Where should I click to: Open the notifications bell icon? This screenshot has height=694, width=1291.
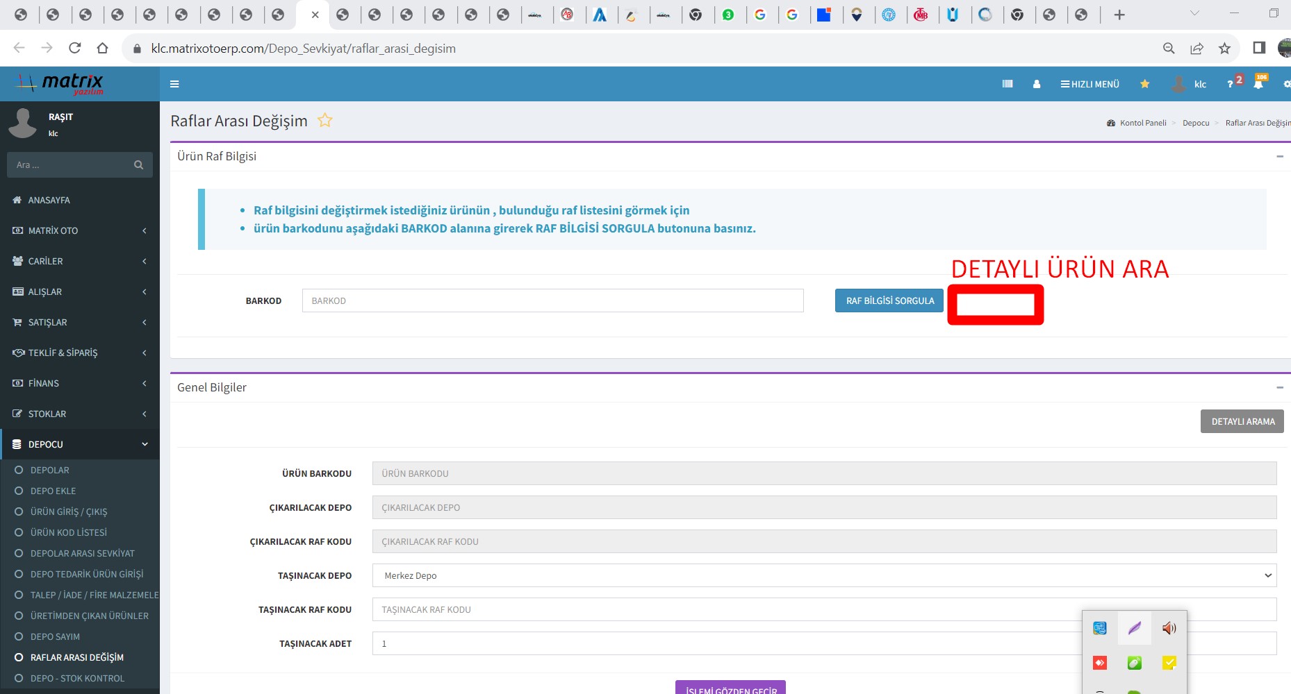click(x=1258, y=85)
